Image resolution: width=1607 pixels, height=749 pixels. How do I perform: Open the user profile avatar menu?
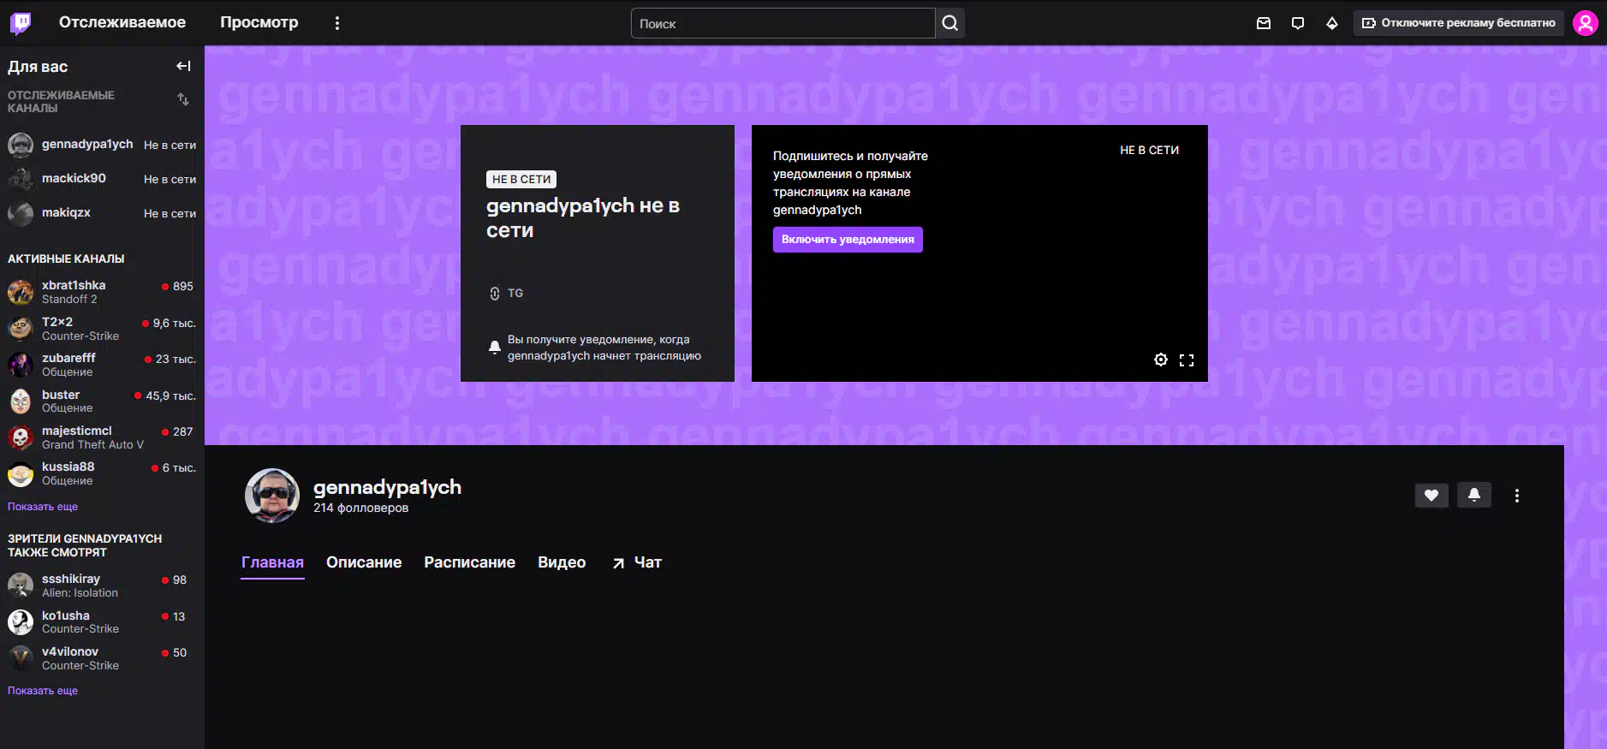click(x=1586, y=23)
